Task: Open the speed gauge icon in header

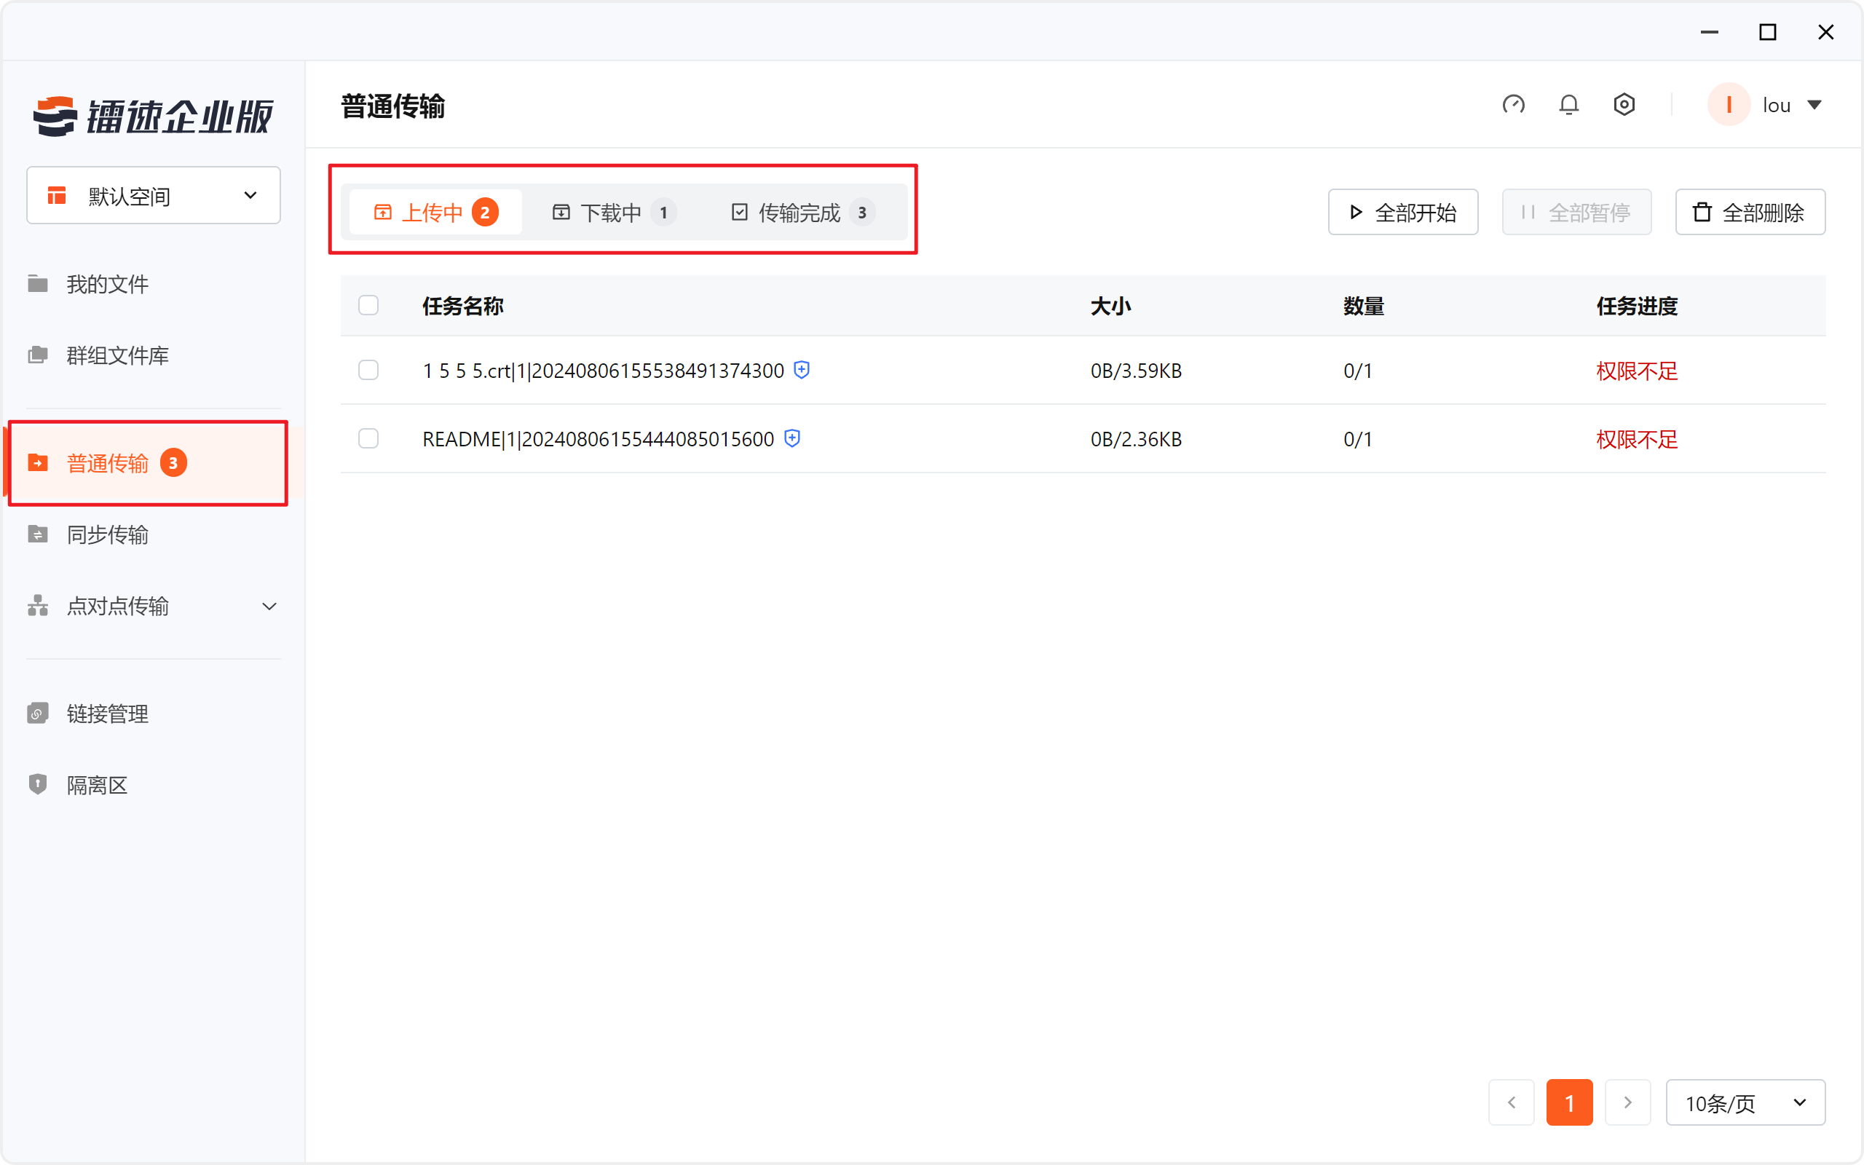Action: [x=1513, y=105]
